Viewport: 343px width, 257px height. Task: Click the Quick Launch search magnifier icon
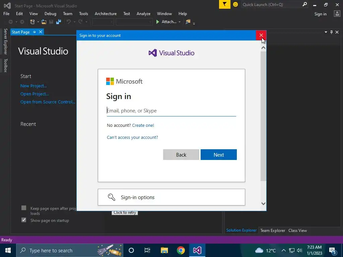pyautogui.click(x=304, y=4)
